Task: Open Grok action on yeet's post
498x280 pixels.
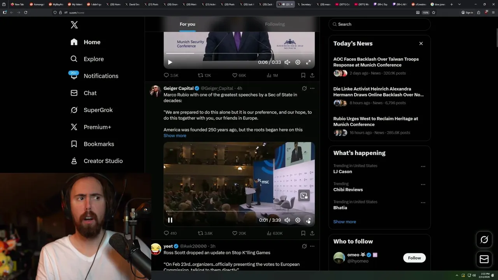Action: click(304, 246)
